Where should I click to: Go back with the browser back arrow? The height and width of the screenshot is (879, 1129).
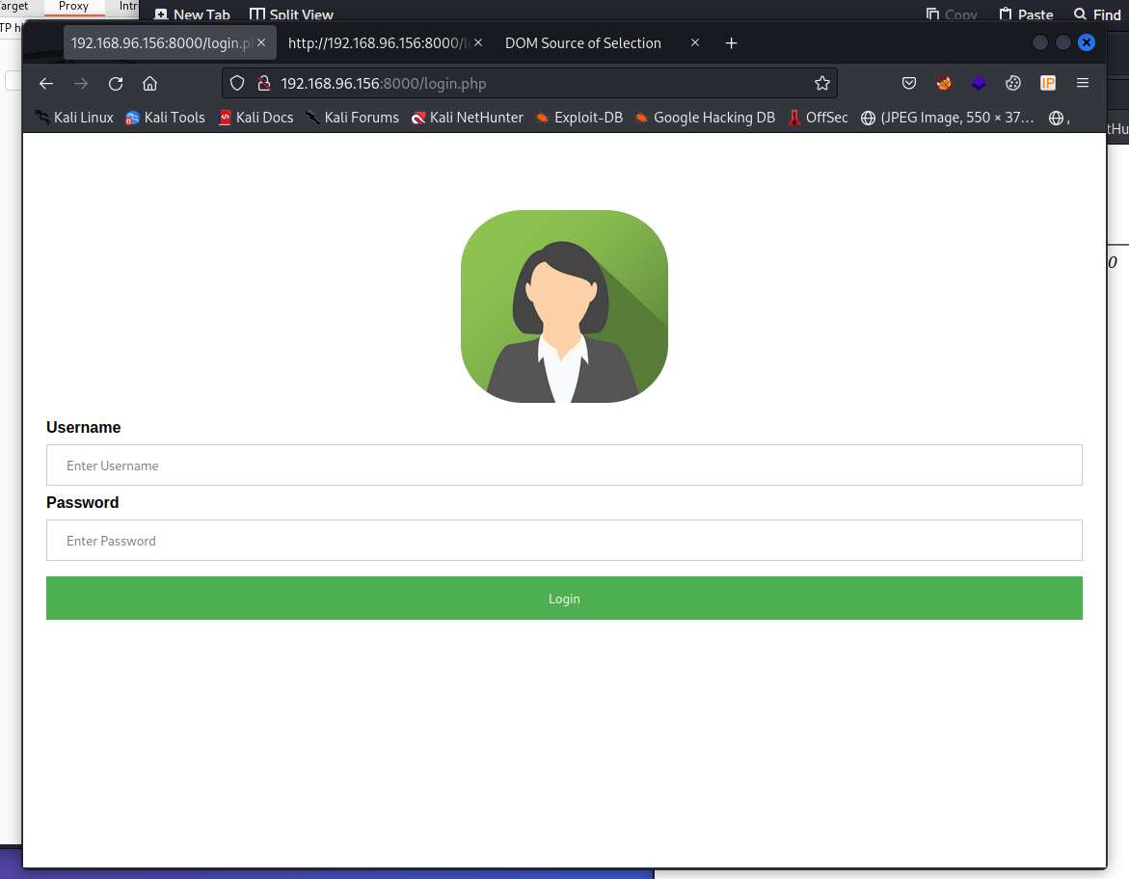click(x=46, y=84)
